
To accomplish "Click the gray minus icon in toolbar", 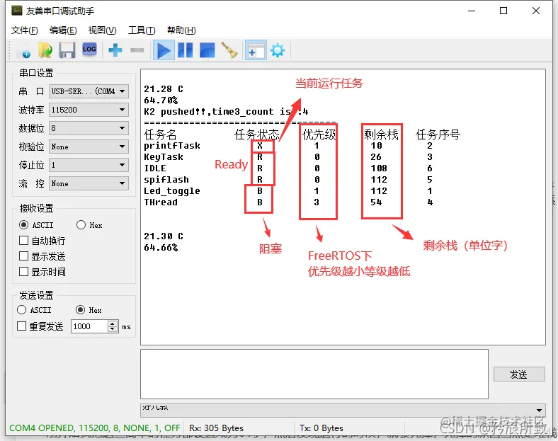I will (137, 50).
